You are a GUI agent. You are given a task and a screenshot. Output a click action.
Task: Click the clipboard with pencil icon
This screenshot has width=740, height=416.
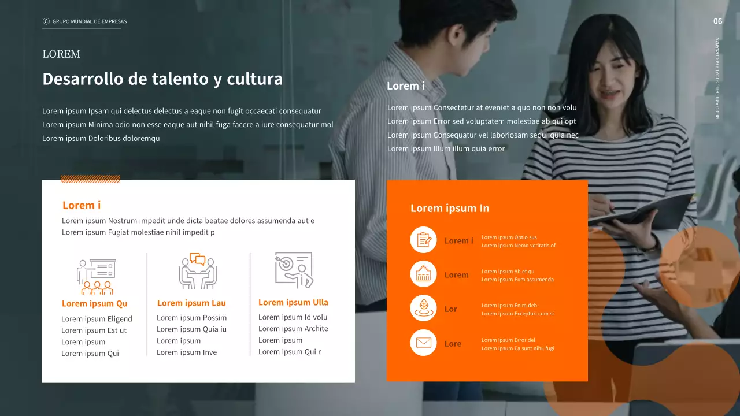[423, 240]
